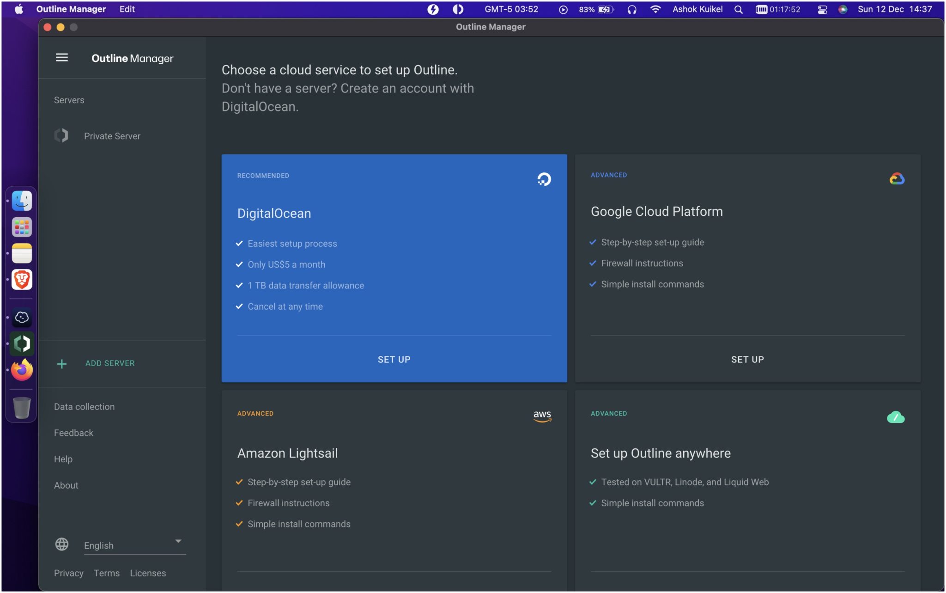Screen dimensions: 946x593
Task: Open the hamburger navigation menu
Action: [x=61, y=57]
